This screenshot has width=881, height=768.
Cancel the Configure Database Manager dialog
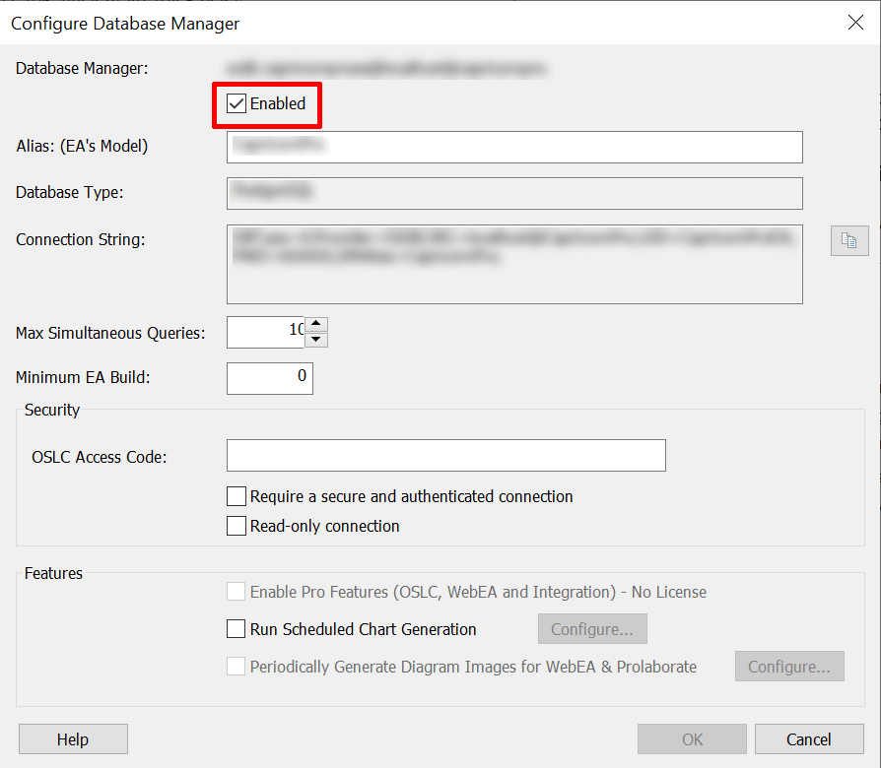[x=809, y=739]
